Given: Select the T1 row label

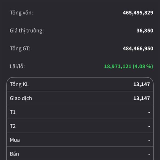Looking at the screenshot, I should coord(13,112).
